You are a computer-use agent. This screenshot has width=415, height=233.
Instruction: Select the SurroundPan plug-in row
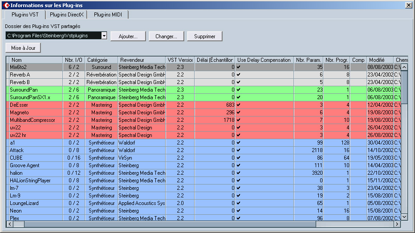tap(36, 90)
